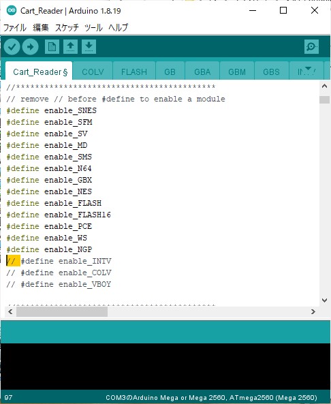Select the Cart_Reader tab
Viewport: 331px width, 404px height.
pos(39,72)
